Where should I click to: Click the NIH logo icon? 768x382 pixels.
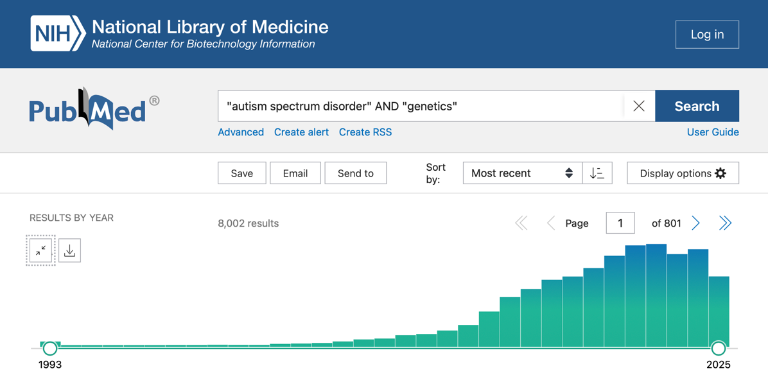57,34
